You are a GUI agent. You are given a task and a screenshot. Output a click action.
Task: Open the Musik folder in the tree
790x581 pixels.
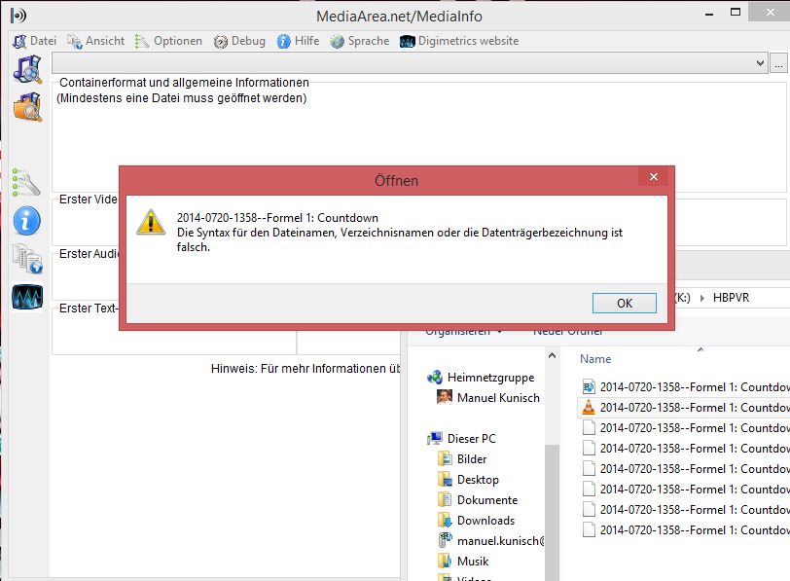473,561
